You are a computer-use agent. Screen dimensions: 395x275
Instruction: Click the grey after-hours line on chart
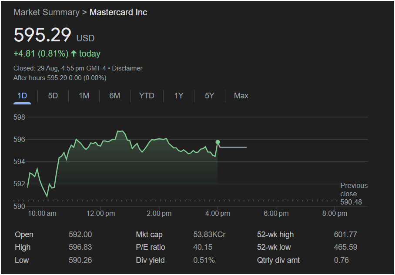233,147
